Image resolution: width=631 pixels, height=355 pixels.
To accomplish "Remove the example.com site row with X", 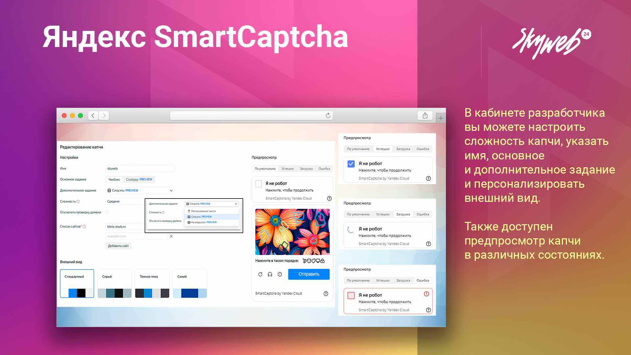I will pos(171,236).
